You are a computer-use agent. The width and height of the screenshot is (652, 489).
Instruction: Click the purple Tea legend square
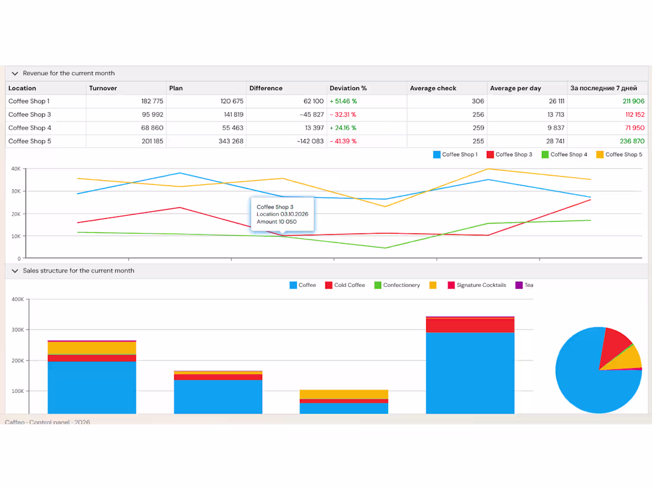[519, 285]
